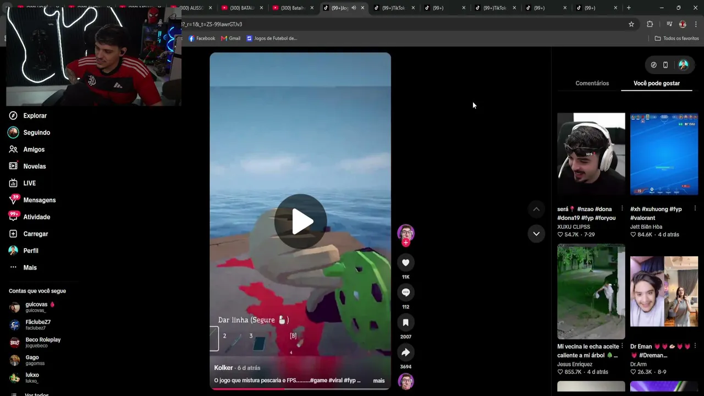Play the paused TikTok video
This screenshot has height=396, width=704.
pyautogui.click(x=300, y=221)
